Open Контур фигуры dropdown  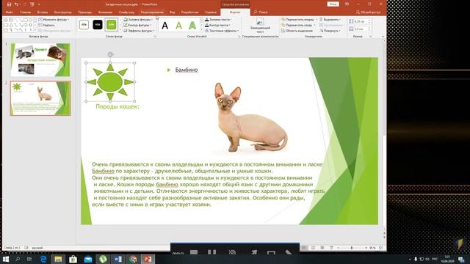point(137,25)
